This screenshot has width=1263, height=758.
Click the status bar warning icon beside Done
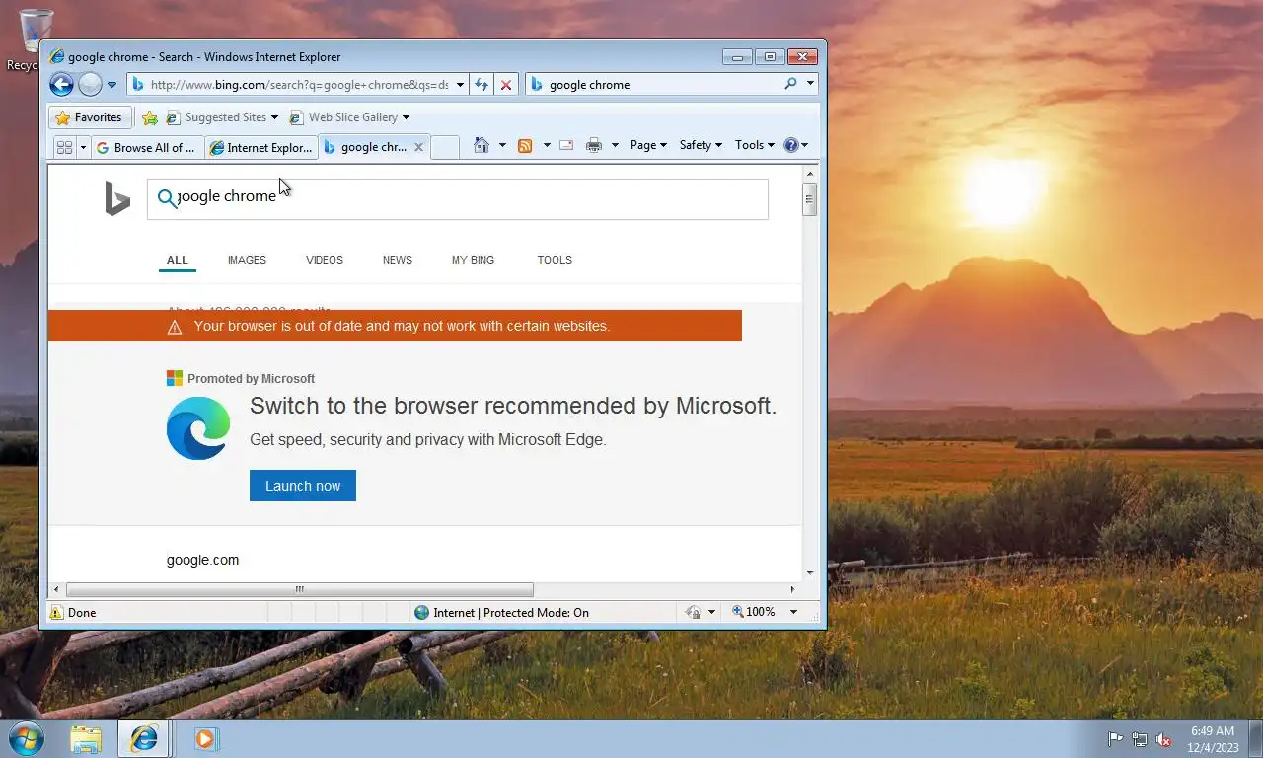[57, 613]
